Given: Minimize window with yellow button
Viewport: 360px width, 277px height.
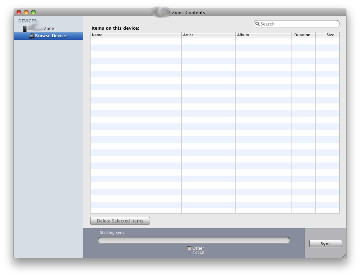Looking at the screenshot, I should click(26, 12).
